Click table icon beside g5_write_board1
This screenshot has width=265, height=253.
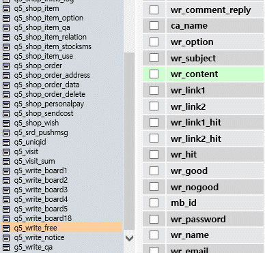click(x=6, y=171)
